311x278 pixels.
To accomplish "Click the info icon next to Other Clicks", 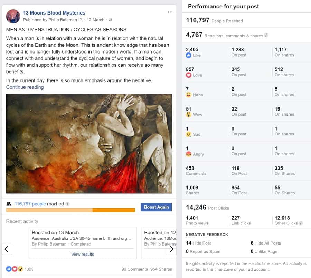I will [x=301, y=223].
